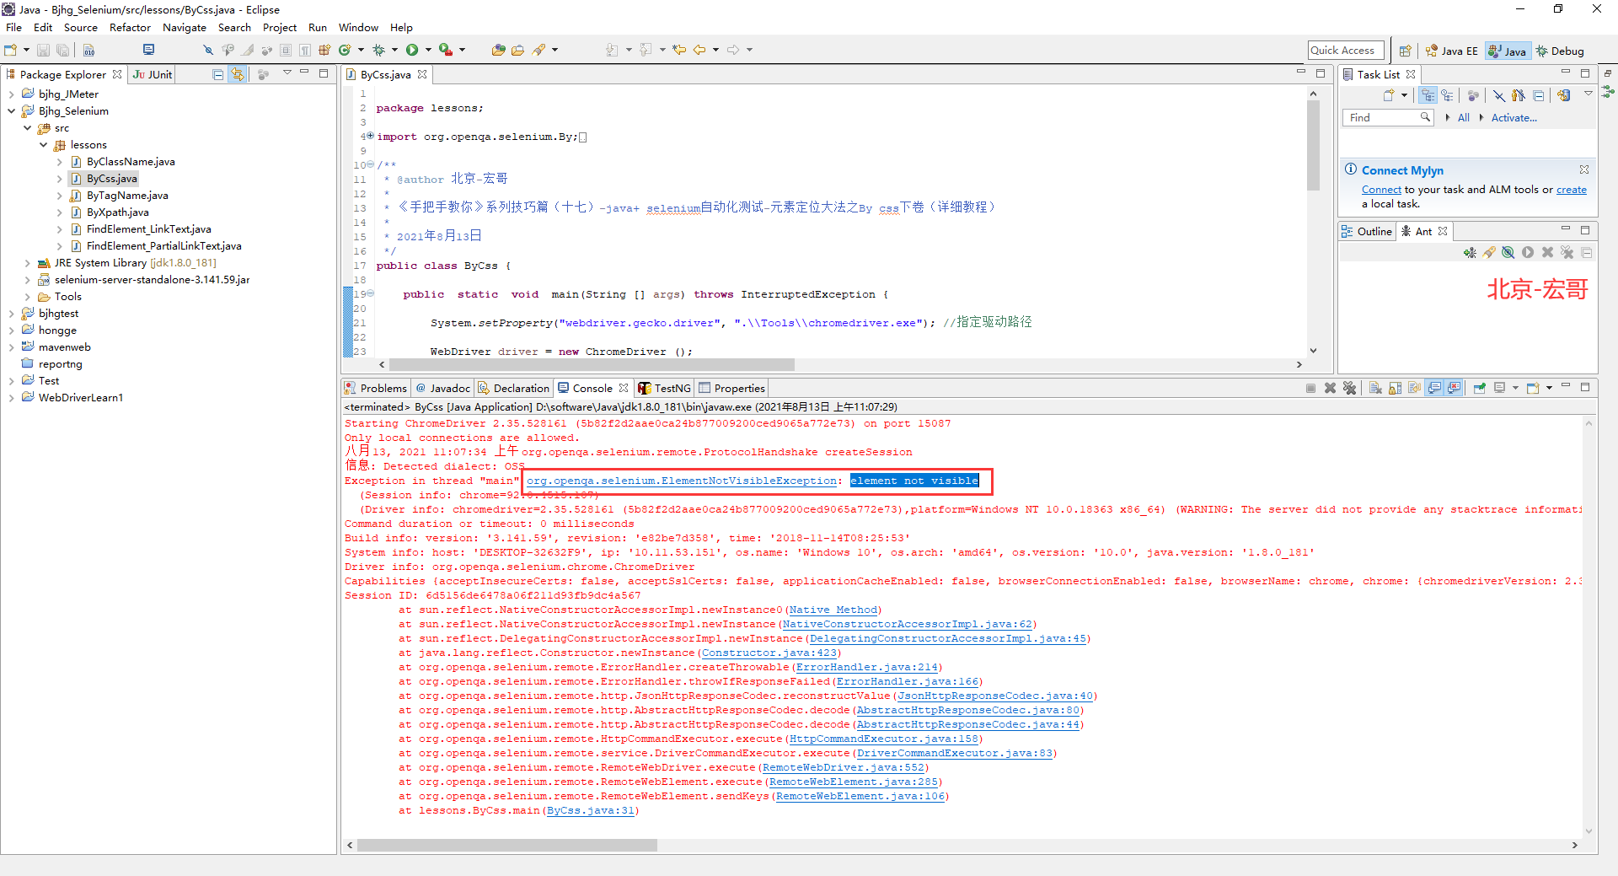
Task: Expand JRE System Library node
Action: (28, 263)
